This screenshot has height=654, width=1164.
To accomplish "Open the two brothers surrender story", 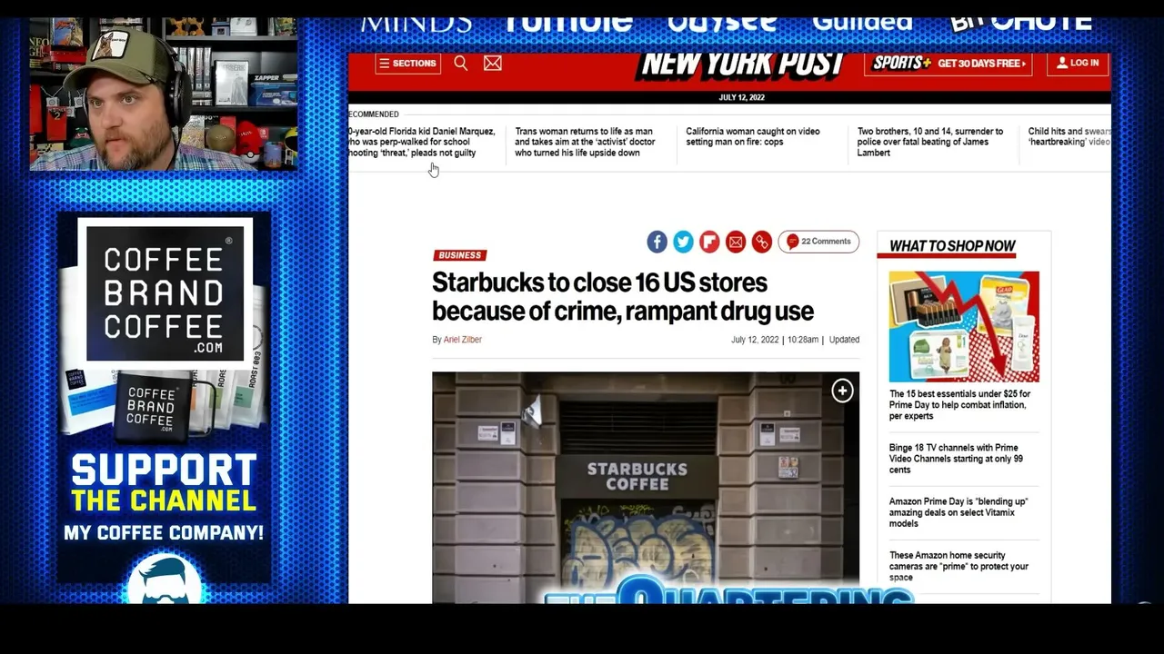I will coord(930,142).
